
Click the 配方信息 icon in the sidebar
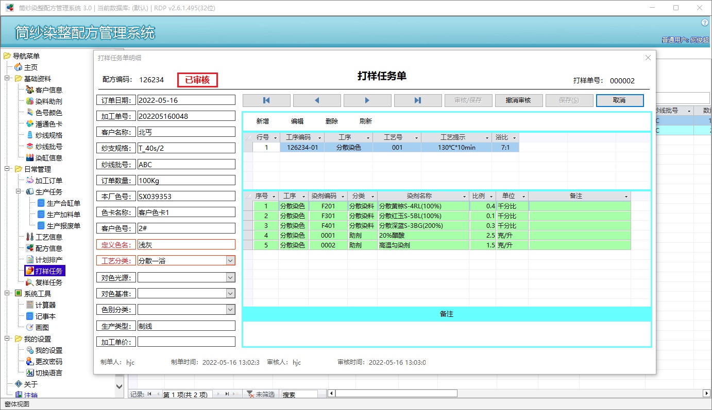(x=30, y=248)
